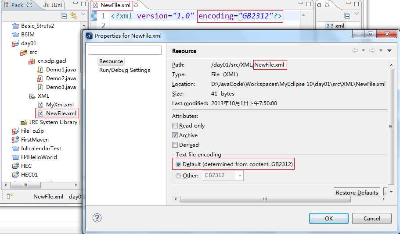The width and height of the screenshot is (400, 234).
Task: Click OK in Properties dialog
Action: 328,219
